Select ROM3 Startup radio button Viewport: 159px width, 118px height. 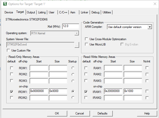(x=73, y=81)
